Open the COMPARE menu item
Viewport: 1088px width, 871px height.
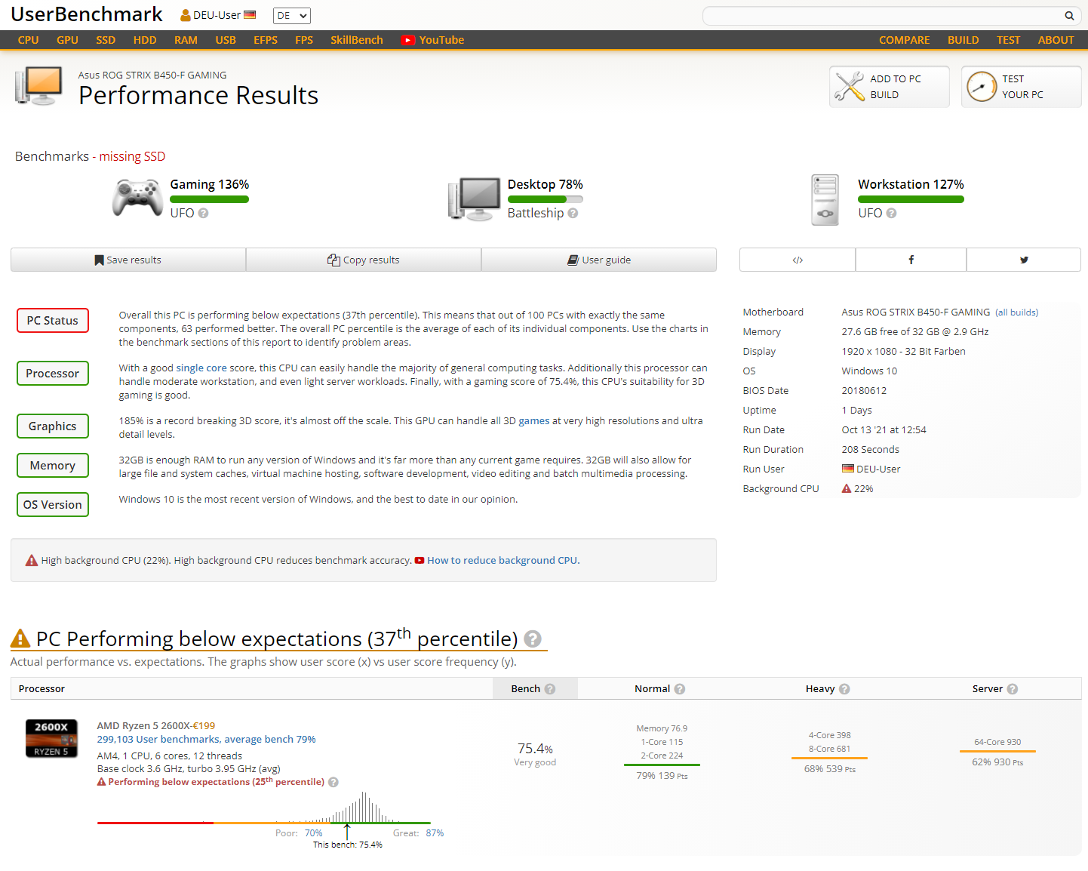904,40
